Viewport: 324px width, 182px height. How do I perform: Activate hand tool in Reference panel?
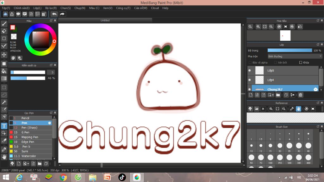298,109
